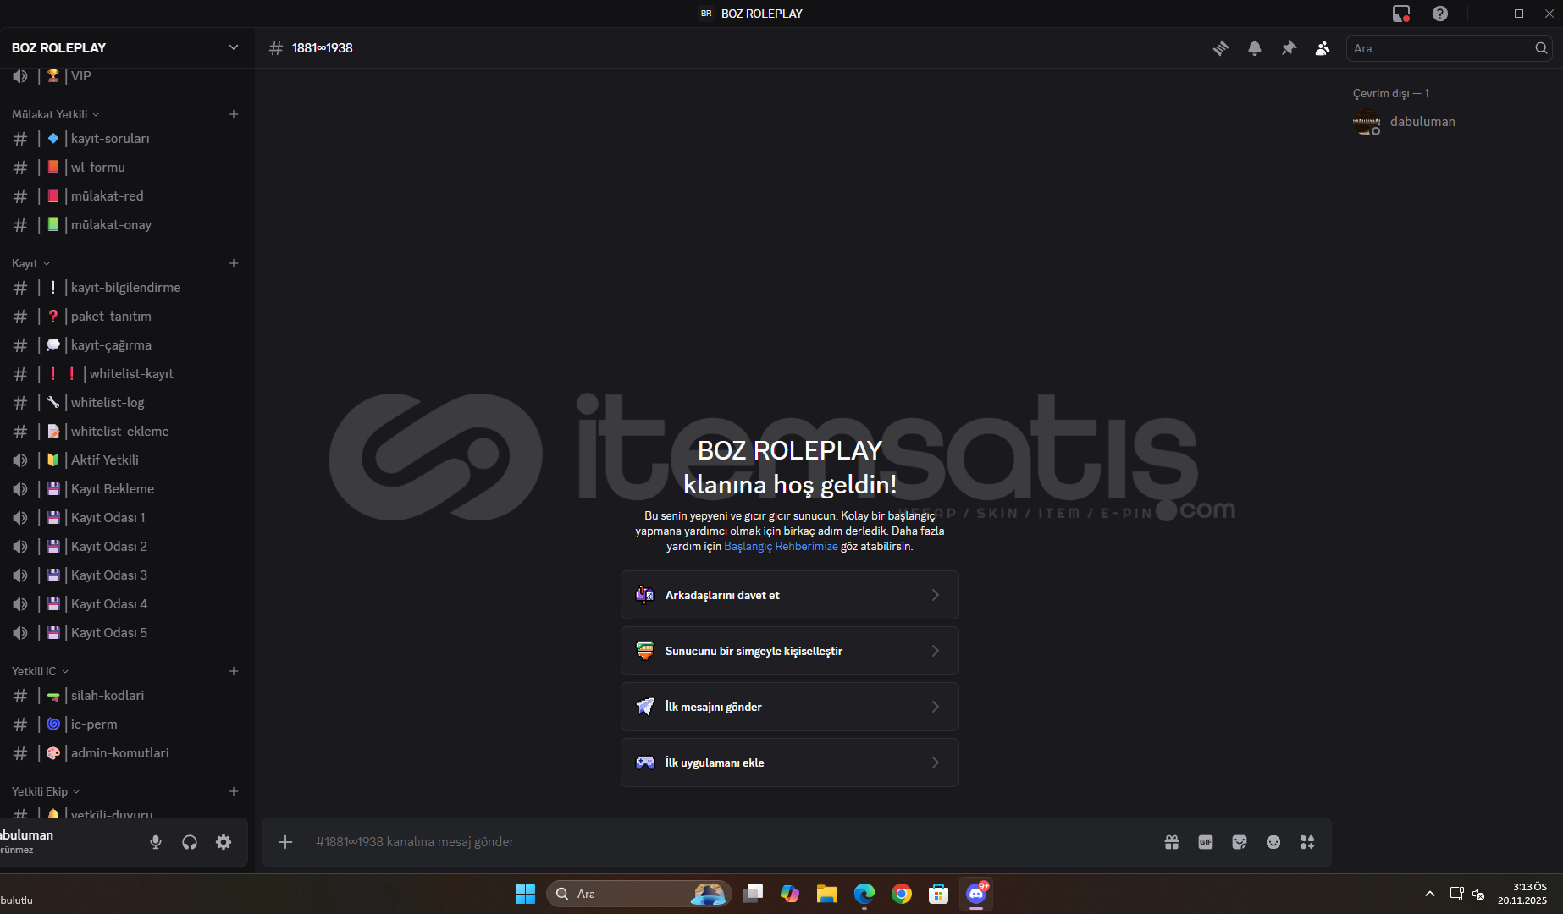The width and height of the screenshot is (1563, 914).
Task: Open the ic-perm channel
Action: pos(124,724)
